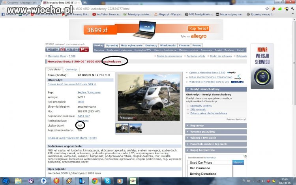The height and width of the screenshot is (185, 296).
Task: Collapse the Kredyt samochodowy section
Action: coord(216,89)
